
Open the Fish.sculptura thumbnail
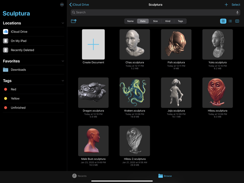[176, 44]
